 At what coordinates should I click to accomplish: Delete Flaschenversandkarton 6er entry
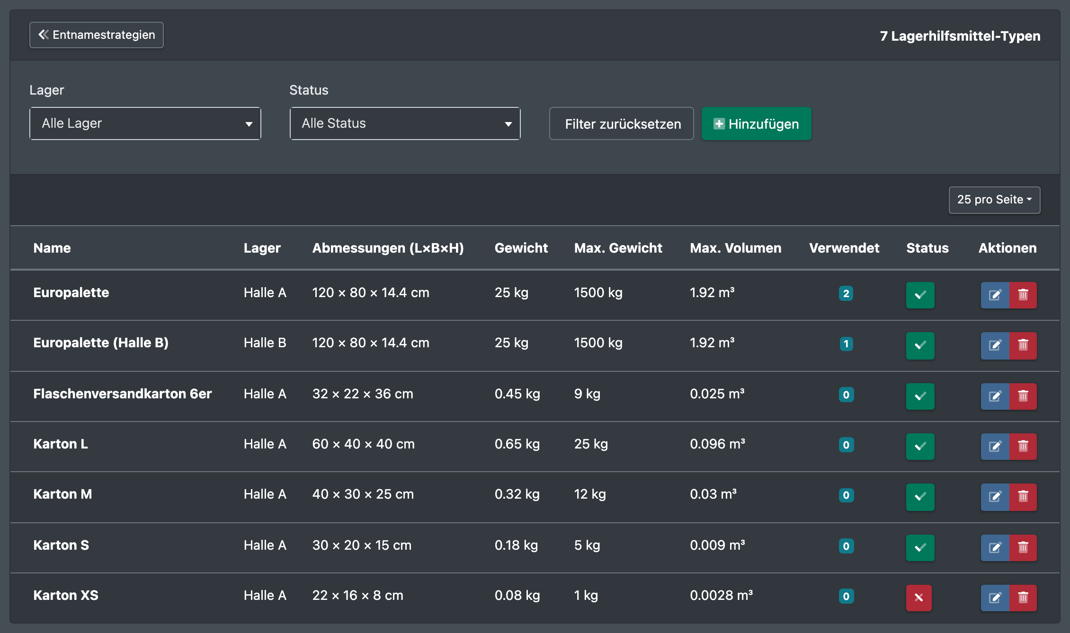pyautogui.click(x=1023, y=396)
